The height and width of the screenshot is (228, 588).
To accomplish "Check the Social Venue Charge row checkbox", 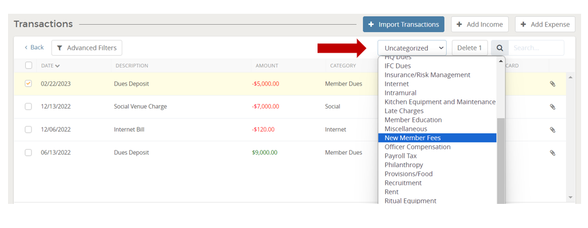I will (28, 106).
